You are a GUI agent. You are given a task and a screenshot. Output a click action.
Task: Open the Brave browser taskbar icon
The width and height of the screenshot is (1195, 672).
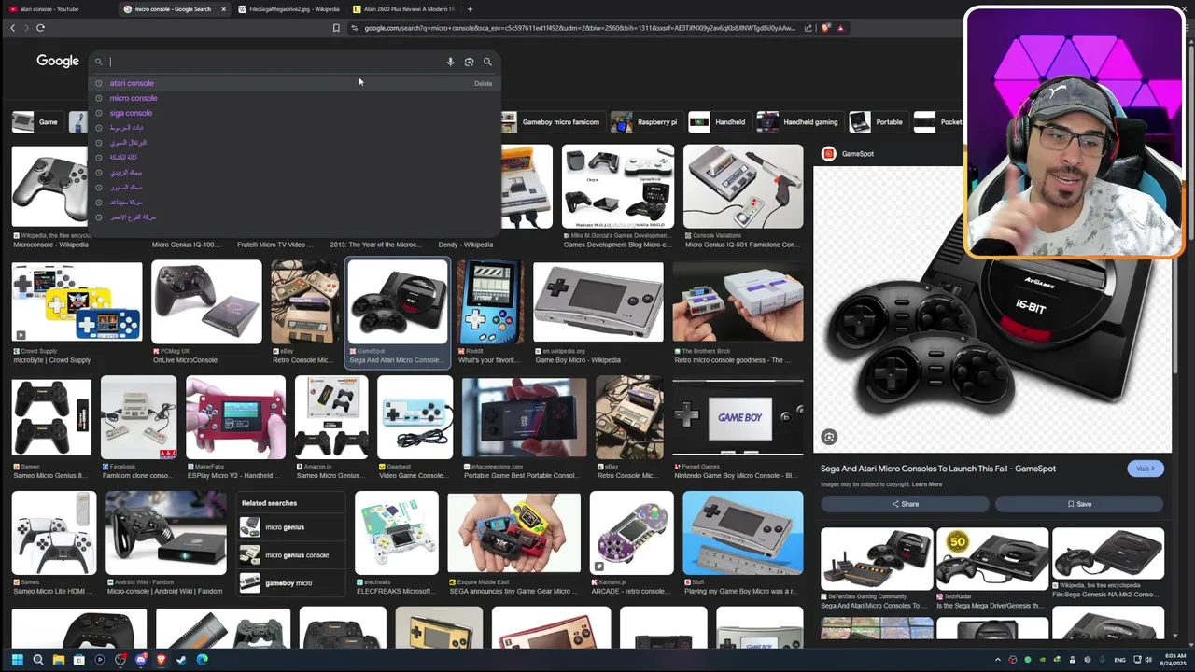click(x=162, y=660)
